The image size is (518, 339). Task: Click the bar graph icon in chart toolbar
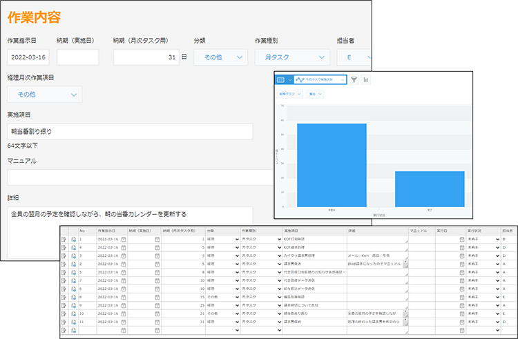[365, 79]
